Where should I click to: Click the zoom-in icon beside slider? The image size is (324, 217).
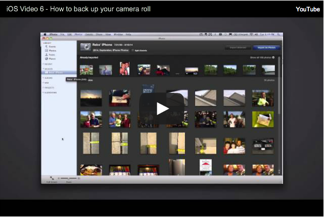coord(79,178)
